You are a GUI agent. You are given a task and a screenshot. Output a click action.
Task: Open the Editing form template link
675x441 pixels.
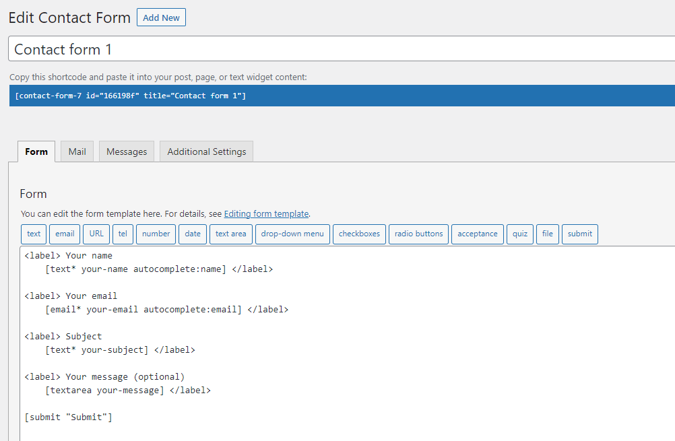click(x=266, y=213)
